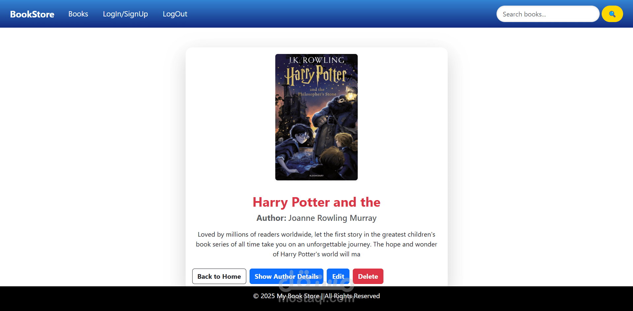Go to the Books nav item
This screenshot has width=633, height=311.
[78, 14]
